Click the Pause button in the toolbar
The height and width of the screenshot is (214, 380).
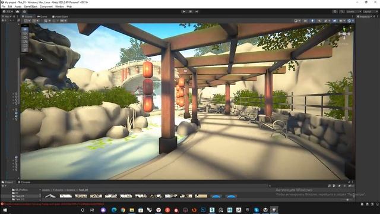[191, 11]
